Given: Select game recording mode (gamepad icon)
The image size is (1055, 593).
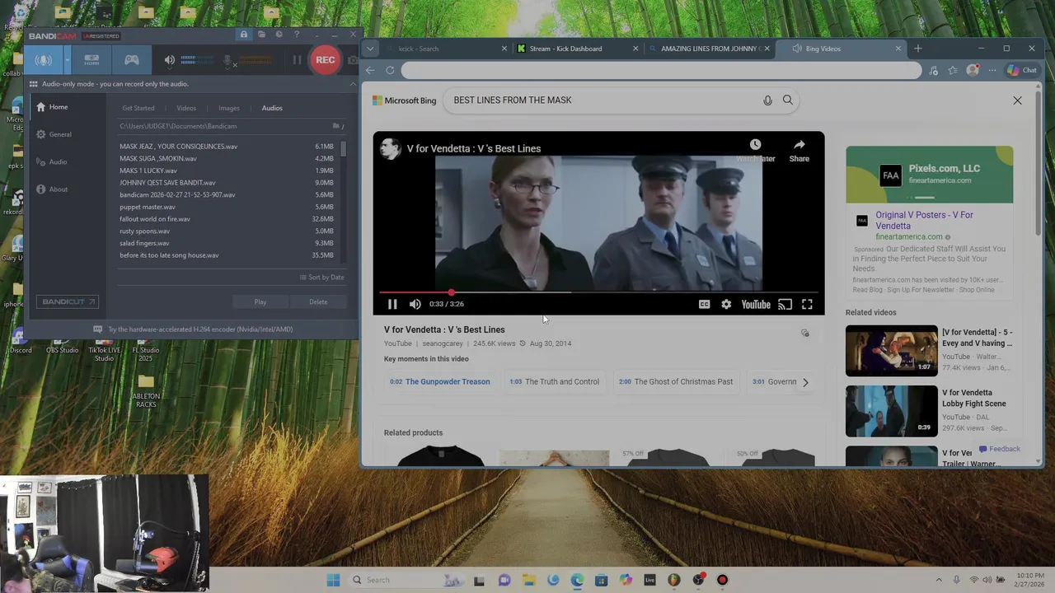Looking at the screenshot, I should [131, 60].
